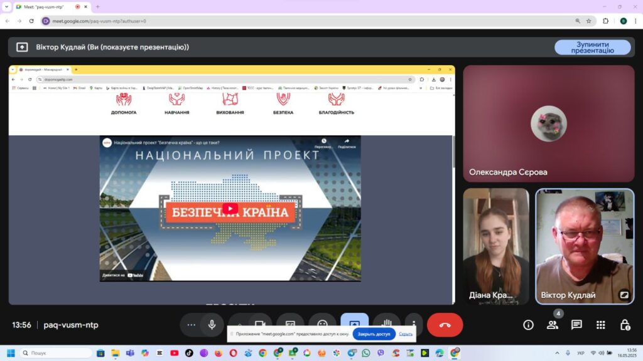Open the Windows Start menu
The height and width of the screenshot is (361, 643).
(11, 353)
